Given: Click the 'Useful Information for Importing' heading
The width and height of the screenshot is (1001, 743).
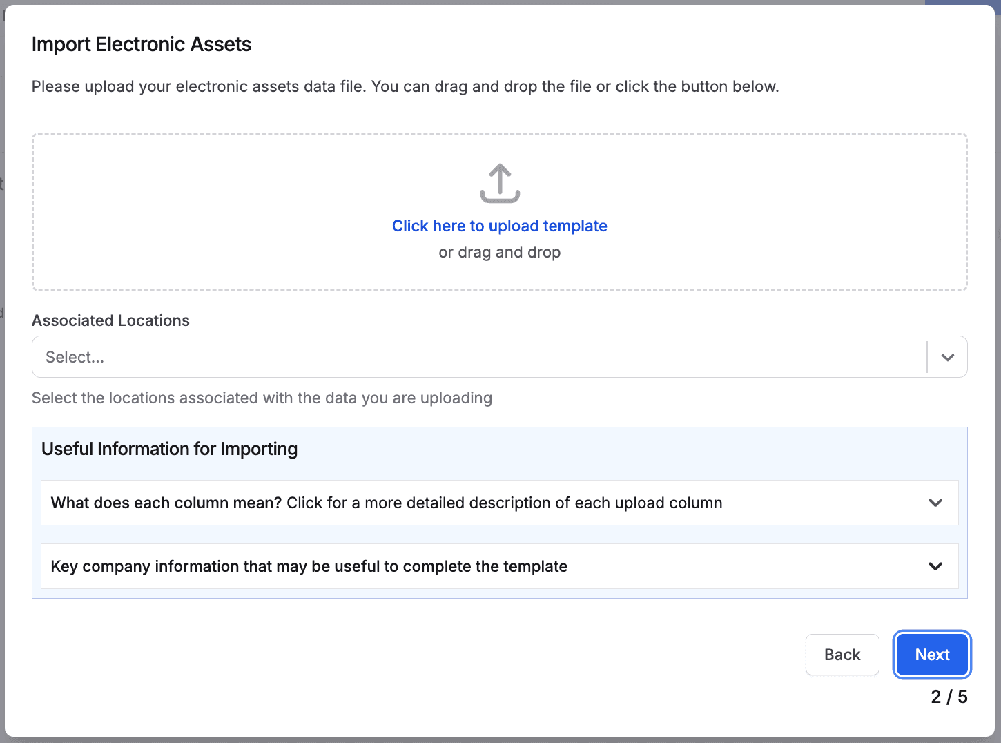Looking at the screenshot, I should click(x=169, y=449).
